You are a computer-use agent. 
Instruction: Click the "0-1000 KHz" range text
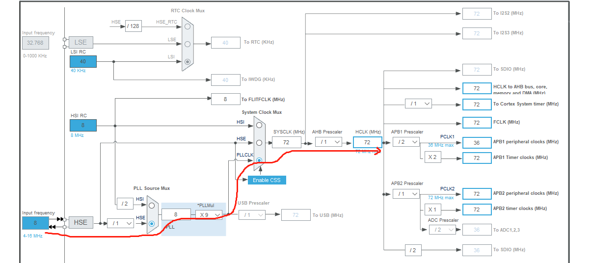pos(35,56)
